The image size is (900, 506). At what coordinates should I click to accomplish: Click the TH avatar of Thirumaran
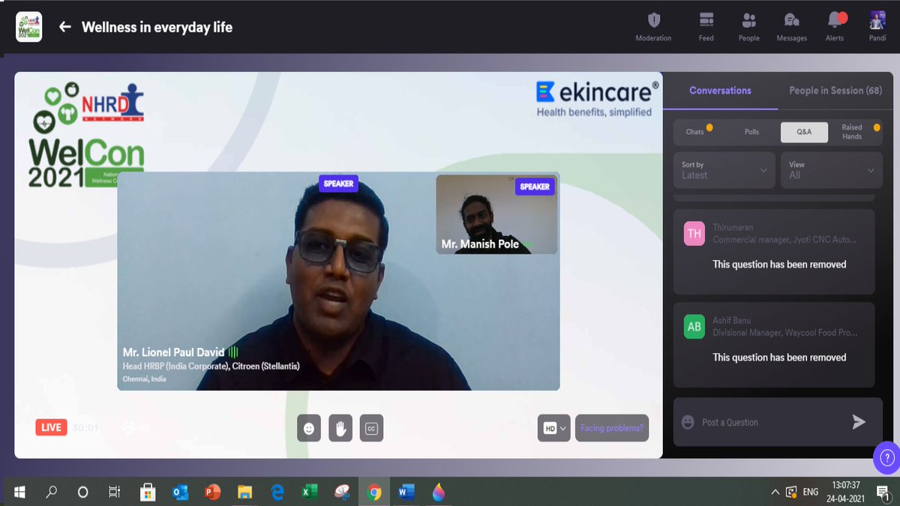pyautogui.click(x=694, y=234)
